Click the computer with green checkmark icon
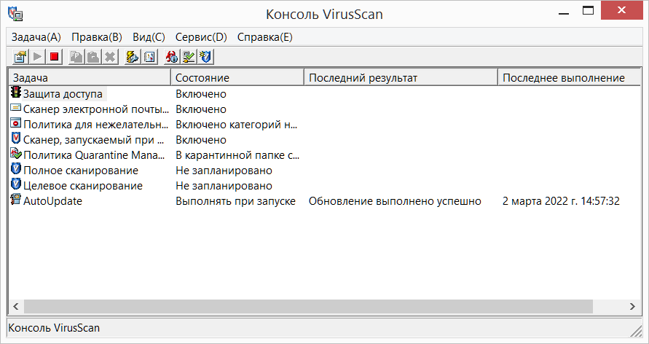This screenshot has height=344, width=649. [189, 57]
